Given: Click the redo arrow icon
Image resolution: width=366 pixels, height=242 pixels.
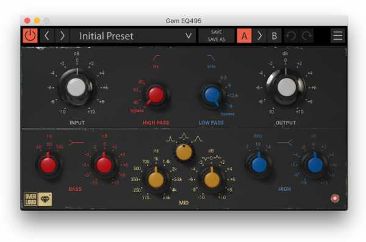Looking at the screenshot, I should tap(306, 36).
